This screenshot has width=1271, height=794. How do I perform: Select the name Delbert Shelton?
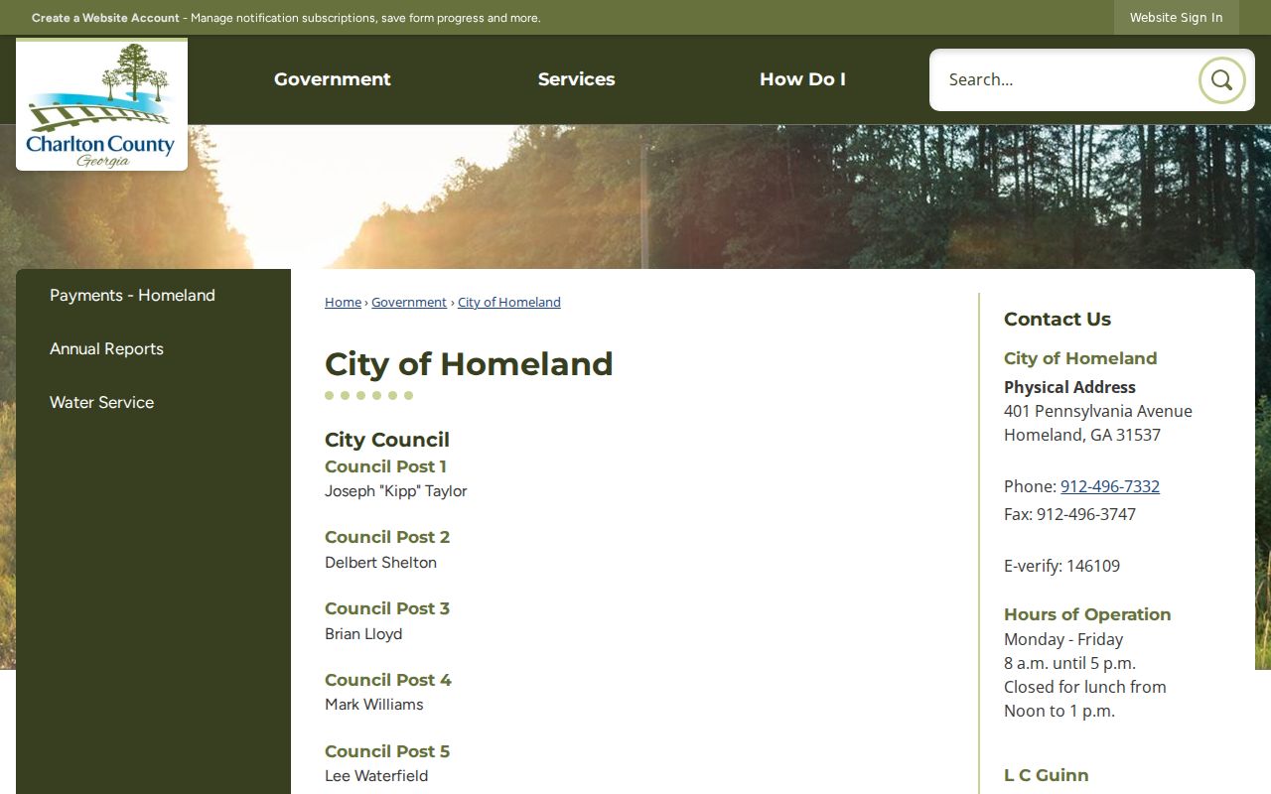coord(380,563)
